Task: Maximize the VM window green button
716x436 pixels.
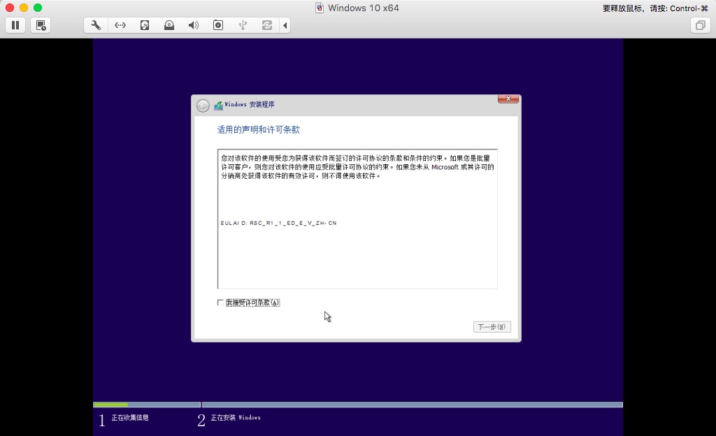Action: coord(38,8)
